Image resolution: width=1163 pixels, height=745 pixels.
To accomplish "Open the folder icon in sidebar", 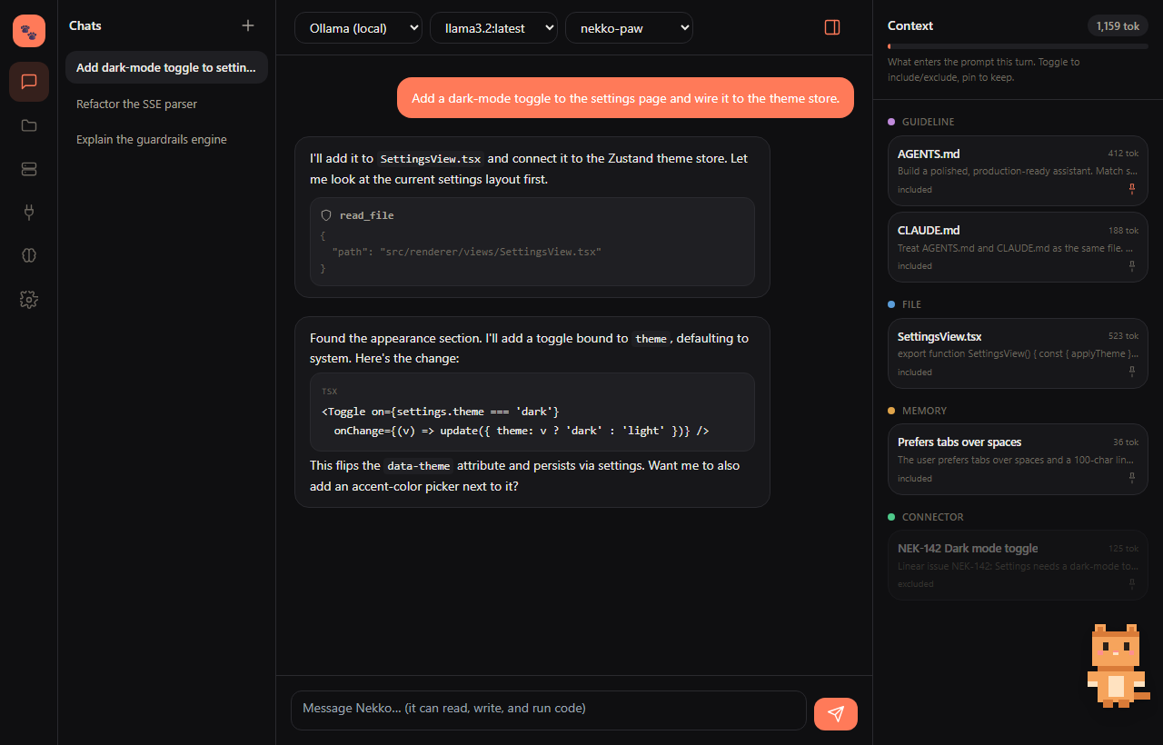I will tap(29, 125).
